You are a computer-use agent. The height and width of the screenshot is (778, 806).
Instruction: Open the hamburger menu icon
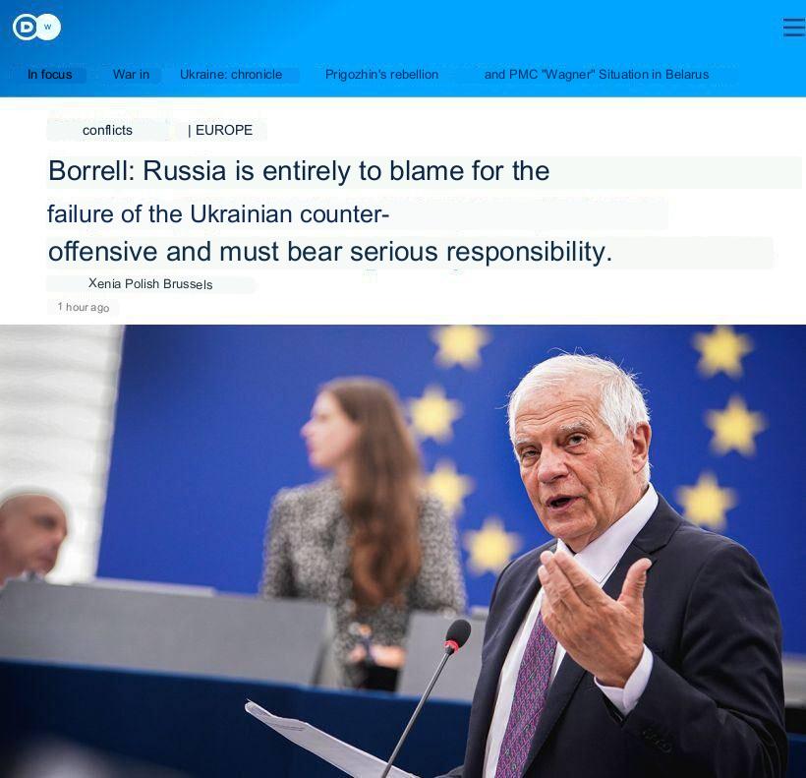[794, 28]
